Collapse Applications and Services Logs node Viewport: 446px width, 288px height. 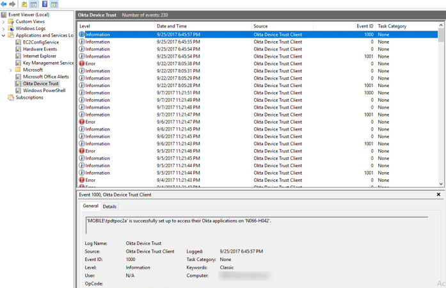(4, 35)
